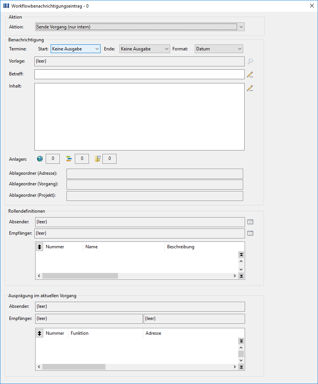
Task: Click the folder attachments counter field
Action: tap(109, 159)
